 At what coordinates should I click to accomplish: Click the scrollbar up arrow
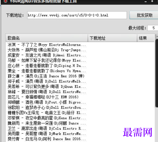click(x=157, y=37)
